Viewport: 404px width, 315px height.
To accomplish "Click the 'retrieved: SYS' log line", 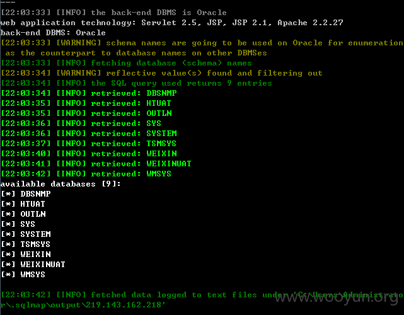I will (81, 123).
